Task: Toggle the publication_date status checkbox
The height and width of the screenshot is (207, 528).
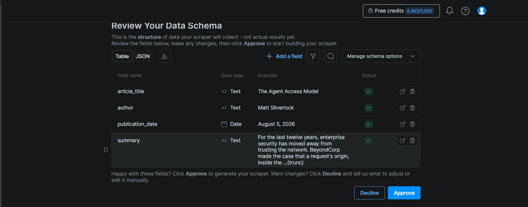Action: click(369, 124)
